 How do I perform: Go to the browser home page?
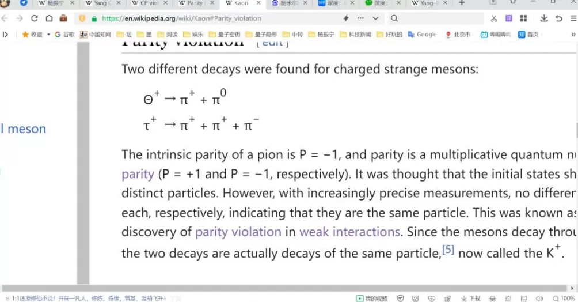tap(49, 18)
